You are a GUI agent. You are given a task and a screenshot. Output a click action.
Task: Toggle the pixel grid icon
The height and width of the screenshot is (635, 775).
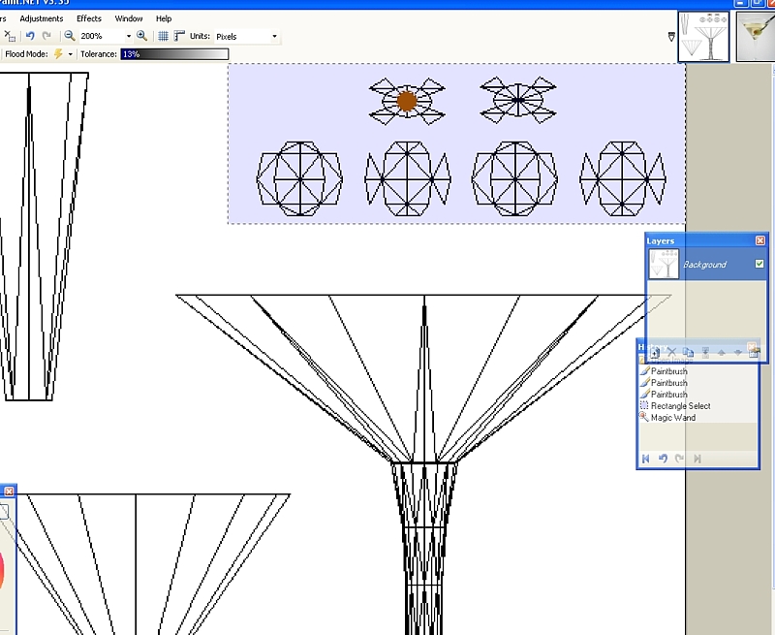163,36
